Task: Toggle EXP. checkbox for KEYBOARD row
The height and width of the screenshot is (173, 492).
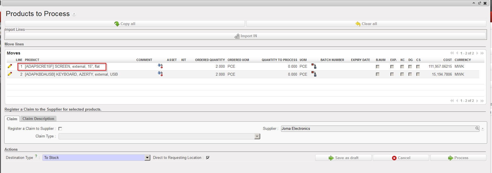Action: [392, 74]
